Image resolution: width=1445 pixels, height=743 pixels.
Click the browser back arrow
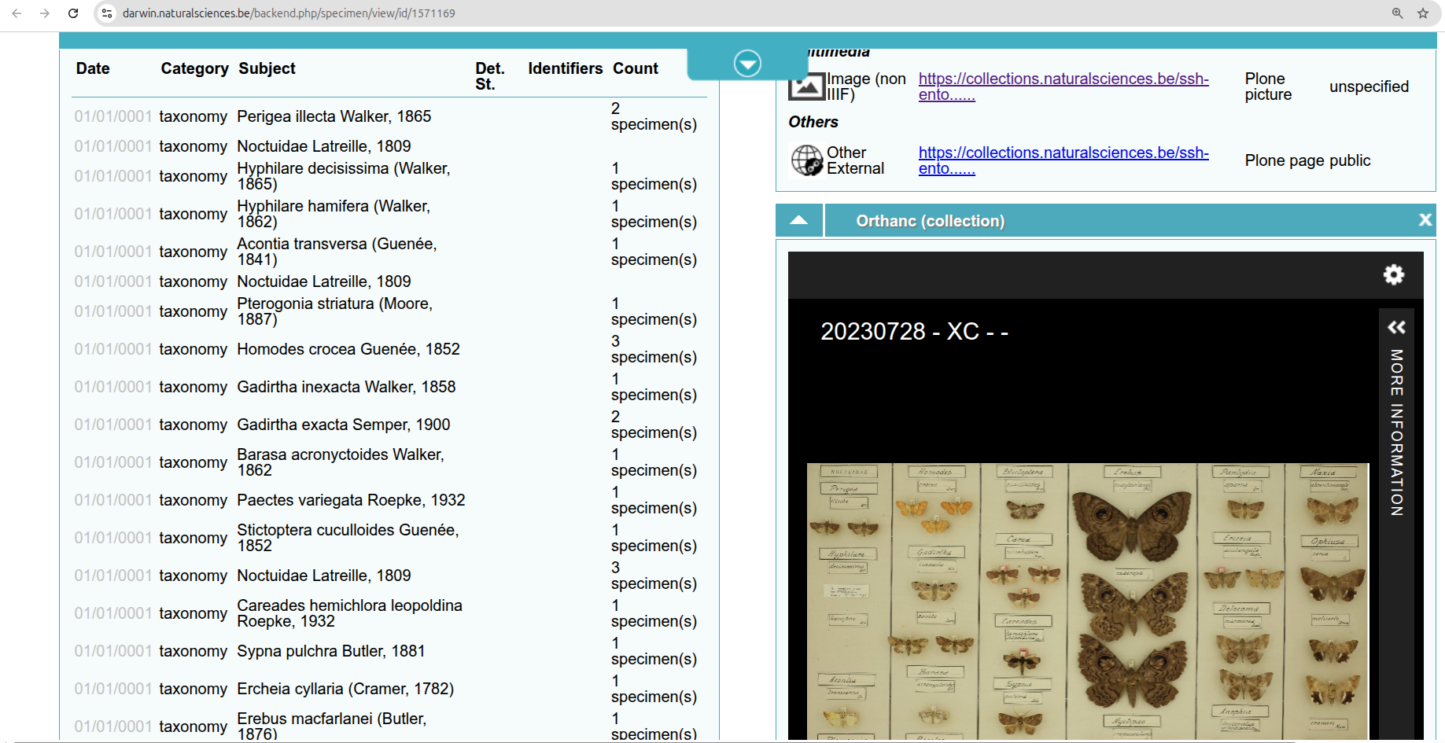tap(17, 13)
